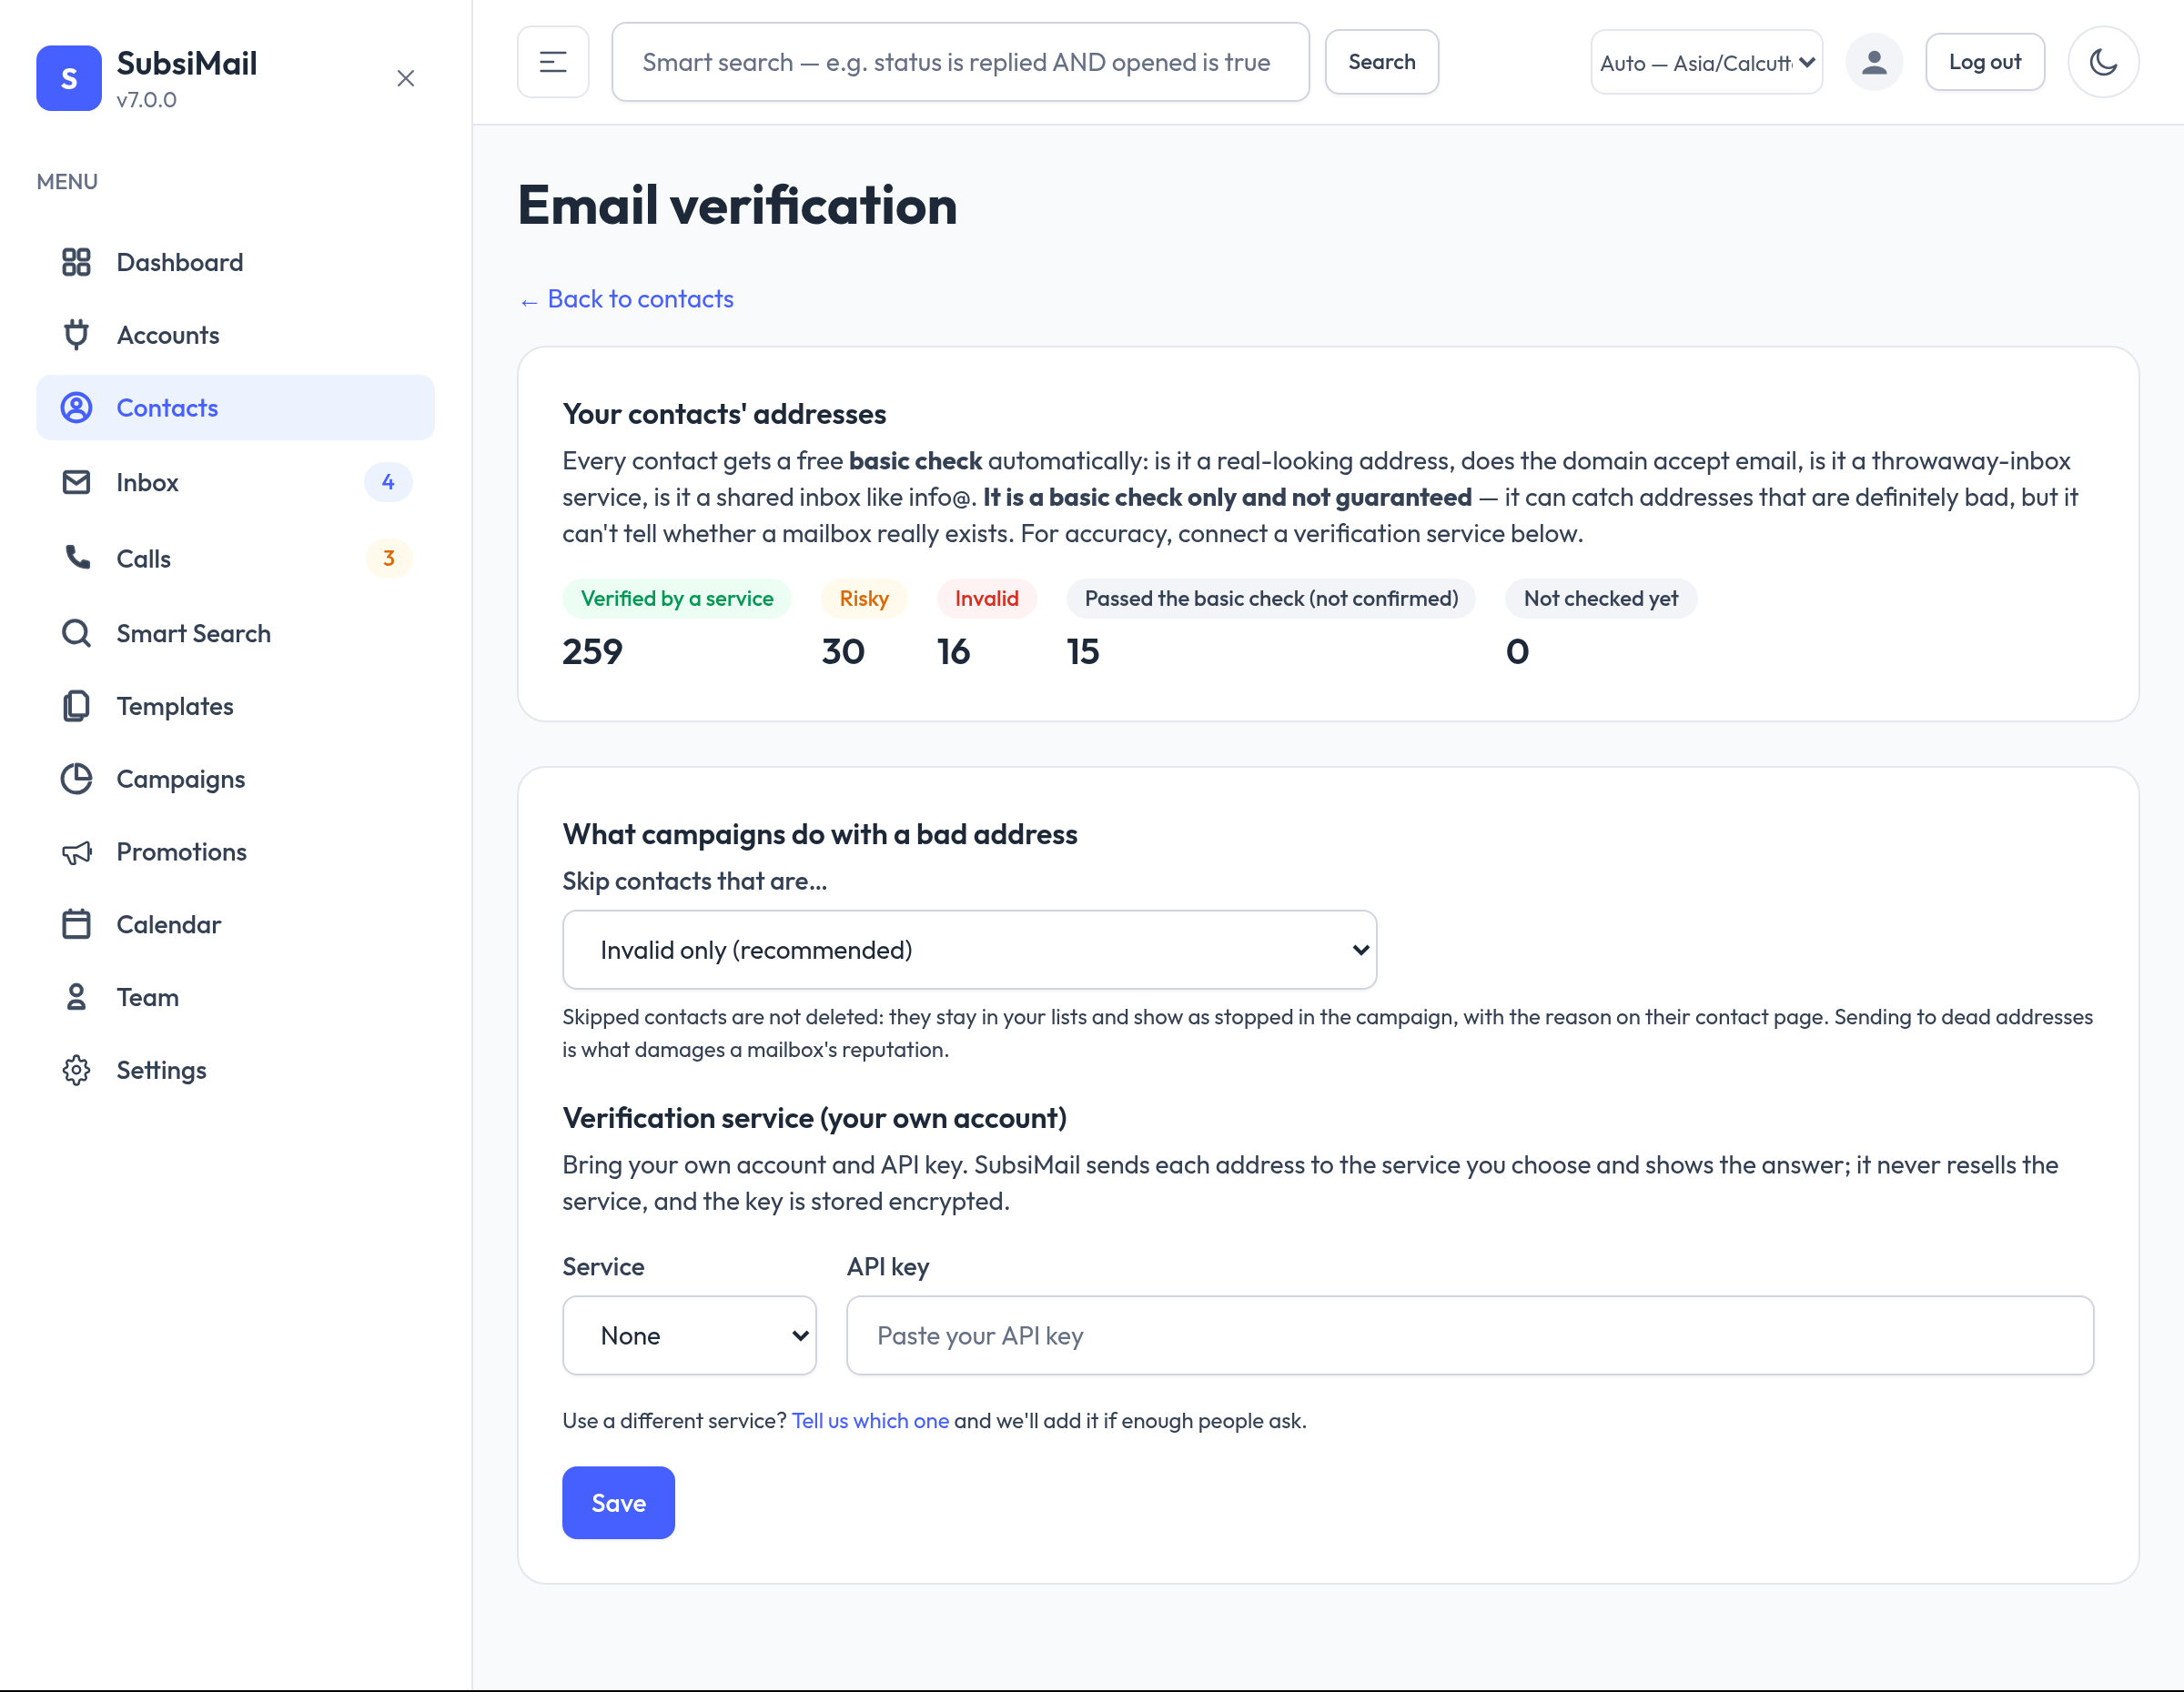Click the Promotions megaphone icon
2184x1692 pixels.
pyautogui.click(x=76, y=851)
